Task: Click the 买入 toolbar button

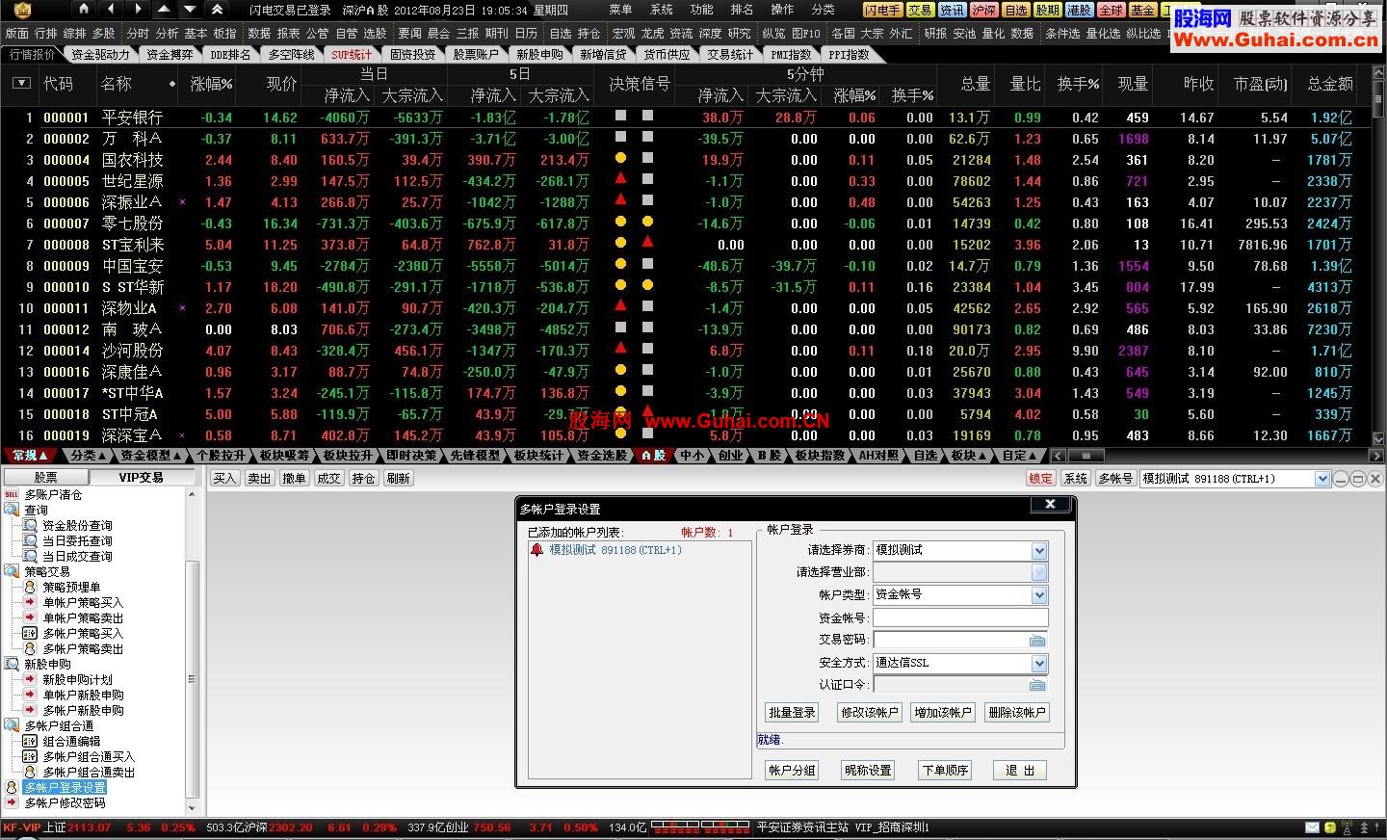Action: pyautogui.click(x=224, y=479)
